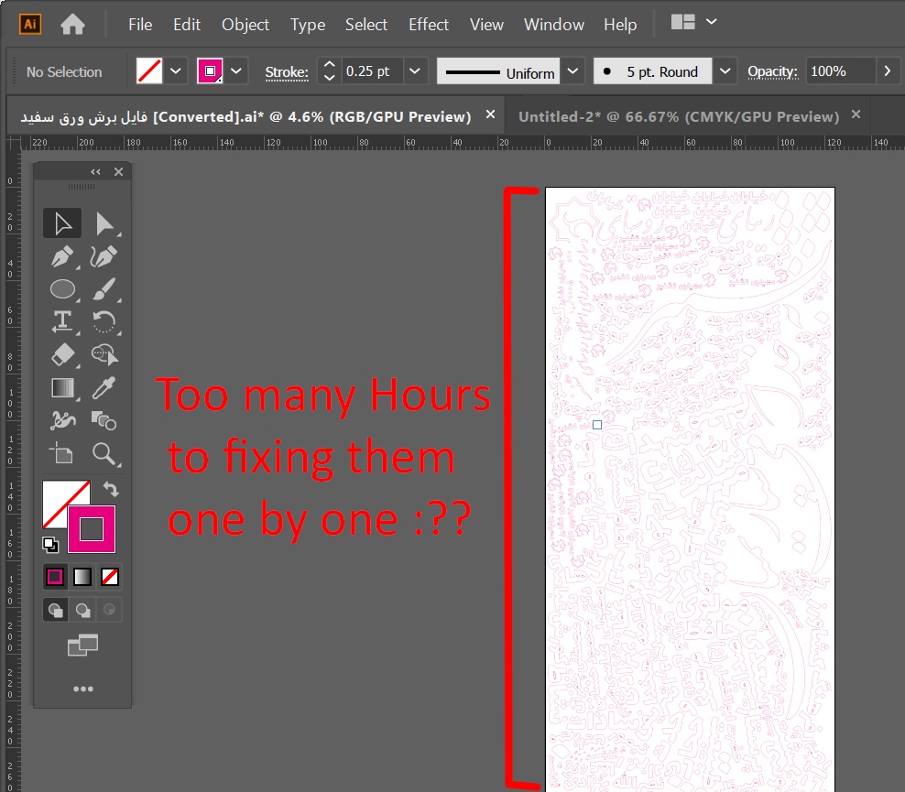This screenshot has width=905, height=792.
Task: Select the Direct Selection tool
Action: pos(104,222)
